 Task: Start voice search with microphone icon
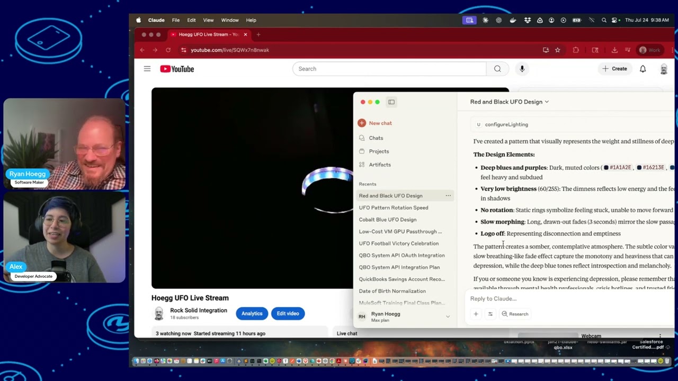tap(522, 69)
